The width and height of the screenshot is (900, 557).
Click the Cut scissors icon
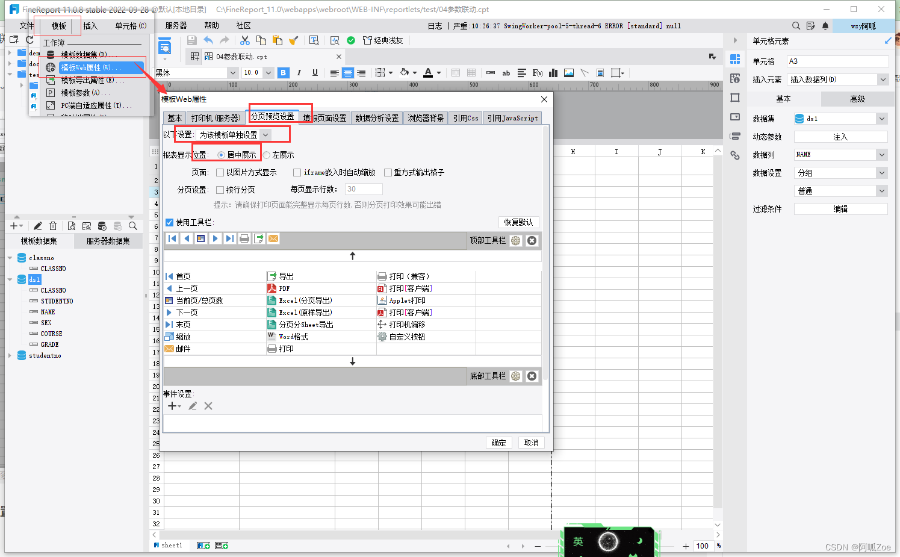pyautogui.click(x=245, y=40)
